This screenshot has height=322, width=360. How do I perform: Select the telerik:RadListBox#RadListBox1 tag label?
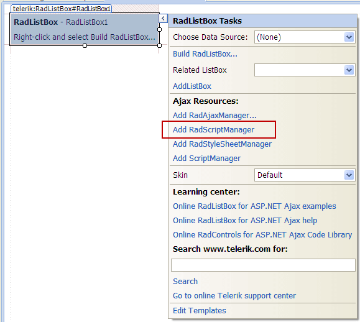coord(62,9)
